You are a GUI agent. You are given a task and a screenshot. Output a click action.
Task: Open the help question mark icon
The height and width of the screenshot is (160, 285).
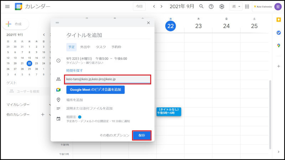[x=211, y=6]
